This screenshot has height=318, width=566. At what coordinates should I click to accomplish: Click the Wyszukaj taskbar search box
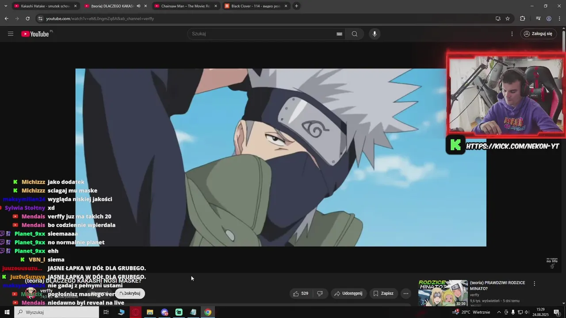pos(57,312)
